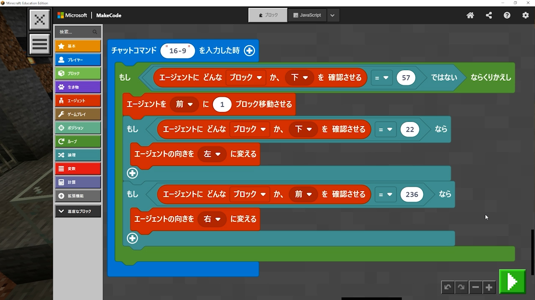Switch to the JavaScript editor tab
Viewport: 535px width, 300px height.
(x=307, y=15)
